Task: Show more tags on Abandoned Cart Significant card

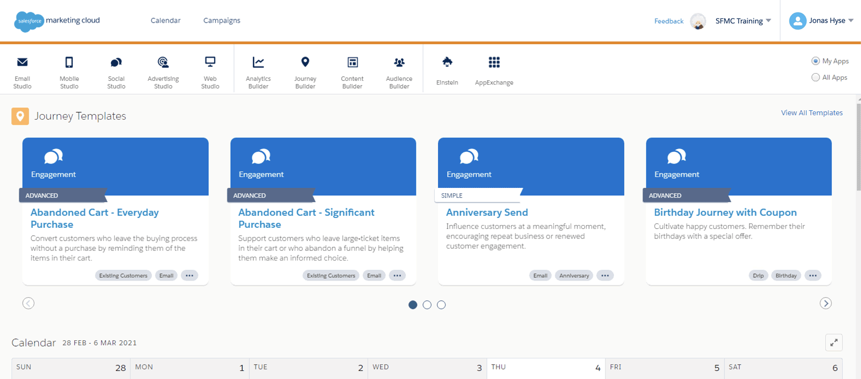Action: [397, 276]
